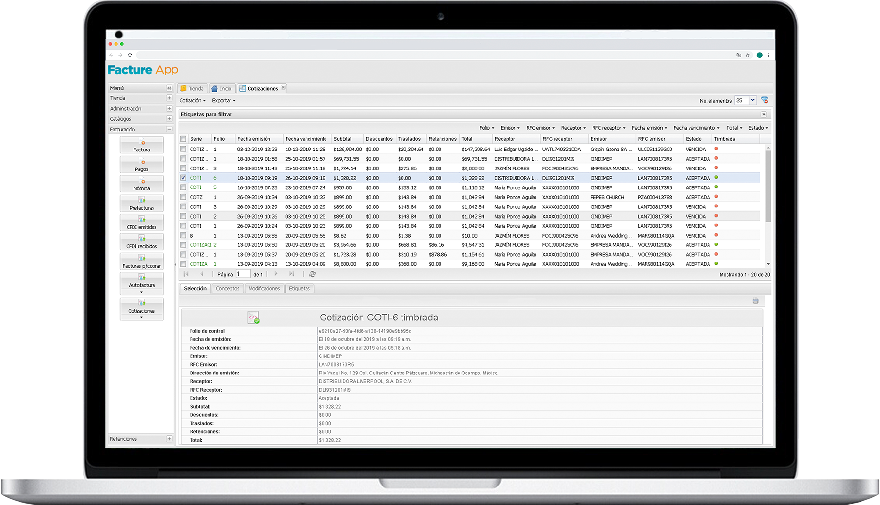Expand the Administración menu section
Viewport: 880px width, 505px height.
(169, 109)
